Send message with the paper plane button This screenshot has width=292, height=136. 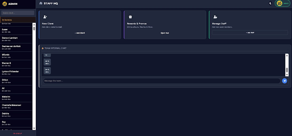tap(285, 81)
